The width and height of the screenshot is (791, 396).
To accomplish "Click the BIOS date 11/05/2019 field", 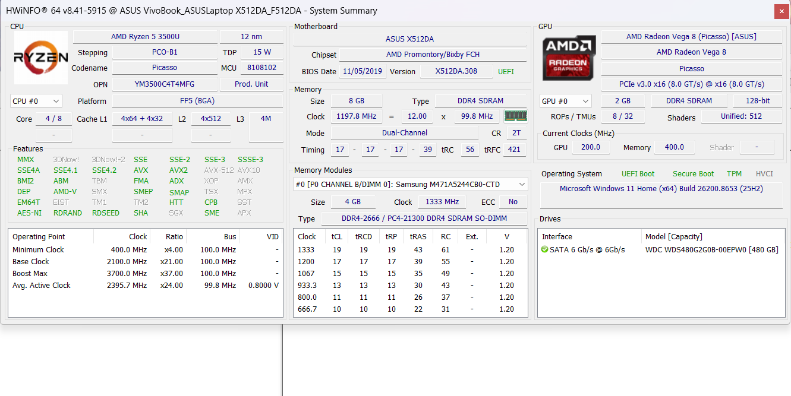I will click(x=363, y=71).
